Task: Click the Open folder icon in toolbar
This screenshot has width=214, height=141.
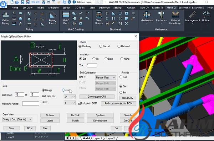Action: tap(17, 2)
